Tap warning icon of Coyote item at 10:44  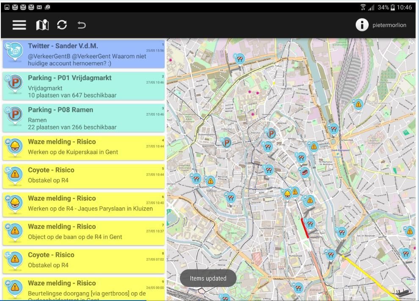(x=15, y=176)
